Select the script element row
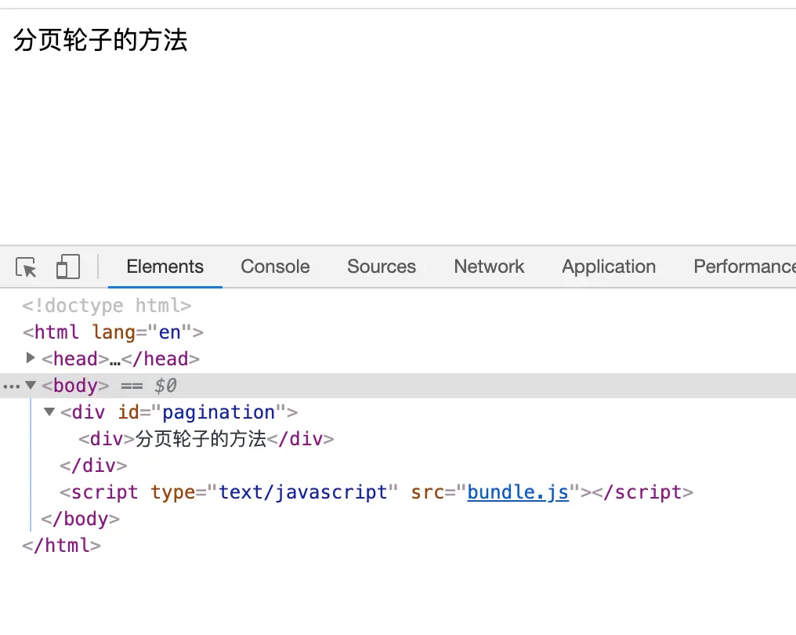 click(x=376, y=492)
